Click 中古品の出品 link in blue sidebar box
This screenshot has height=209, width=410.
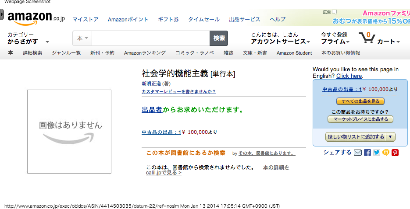[342, 89]
